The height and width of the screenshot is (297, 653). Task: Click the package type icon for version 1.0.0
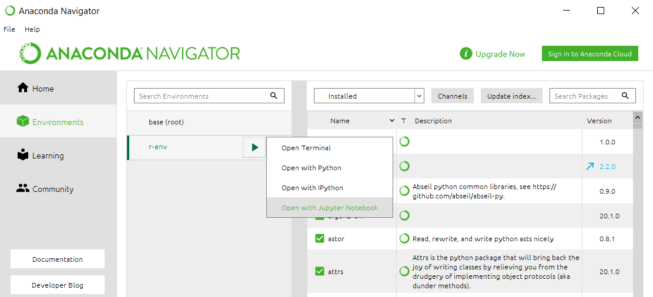tap(404, 141)
